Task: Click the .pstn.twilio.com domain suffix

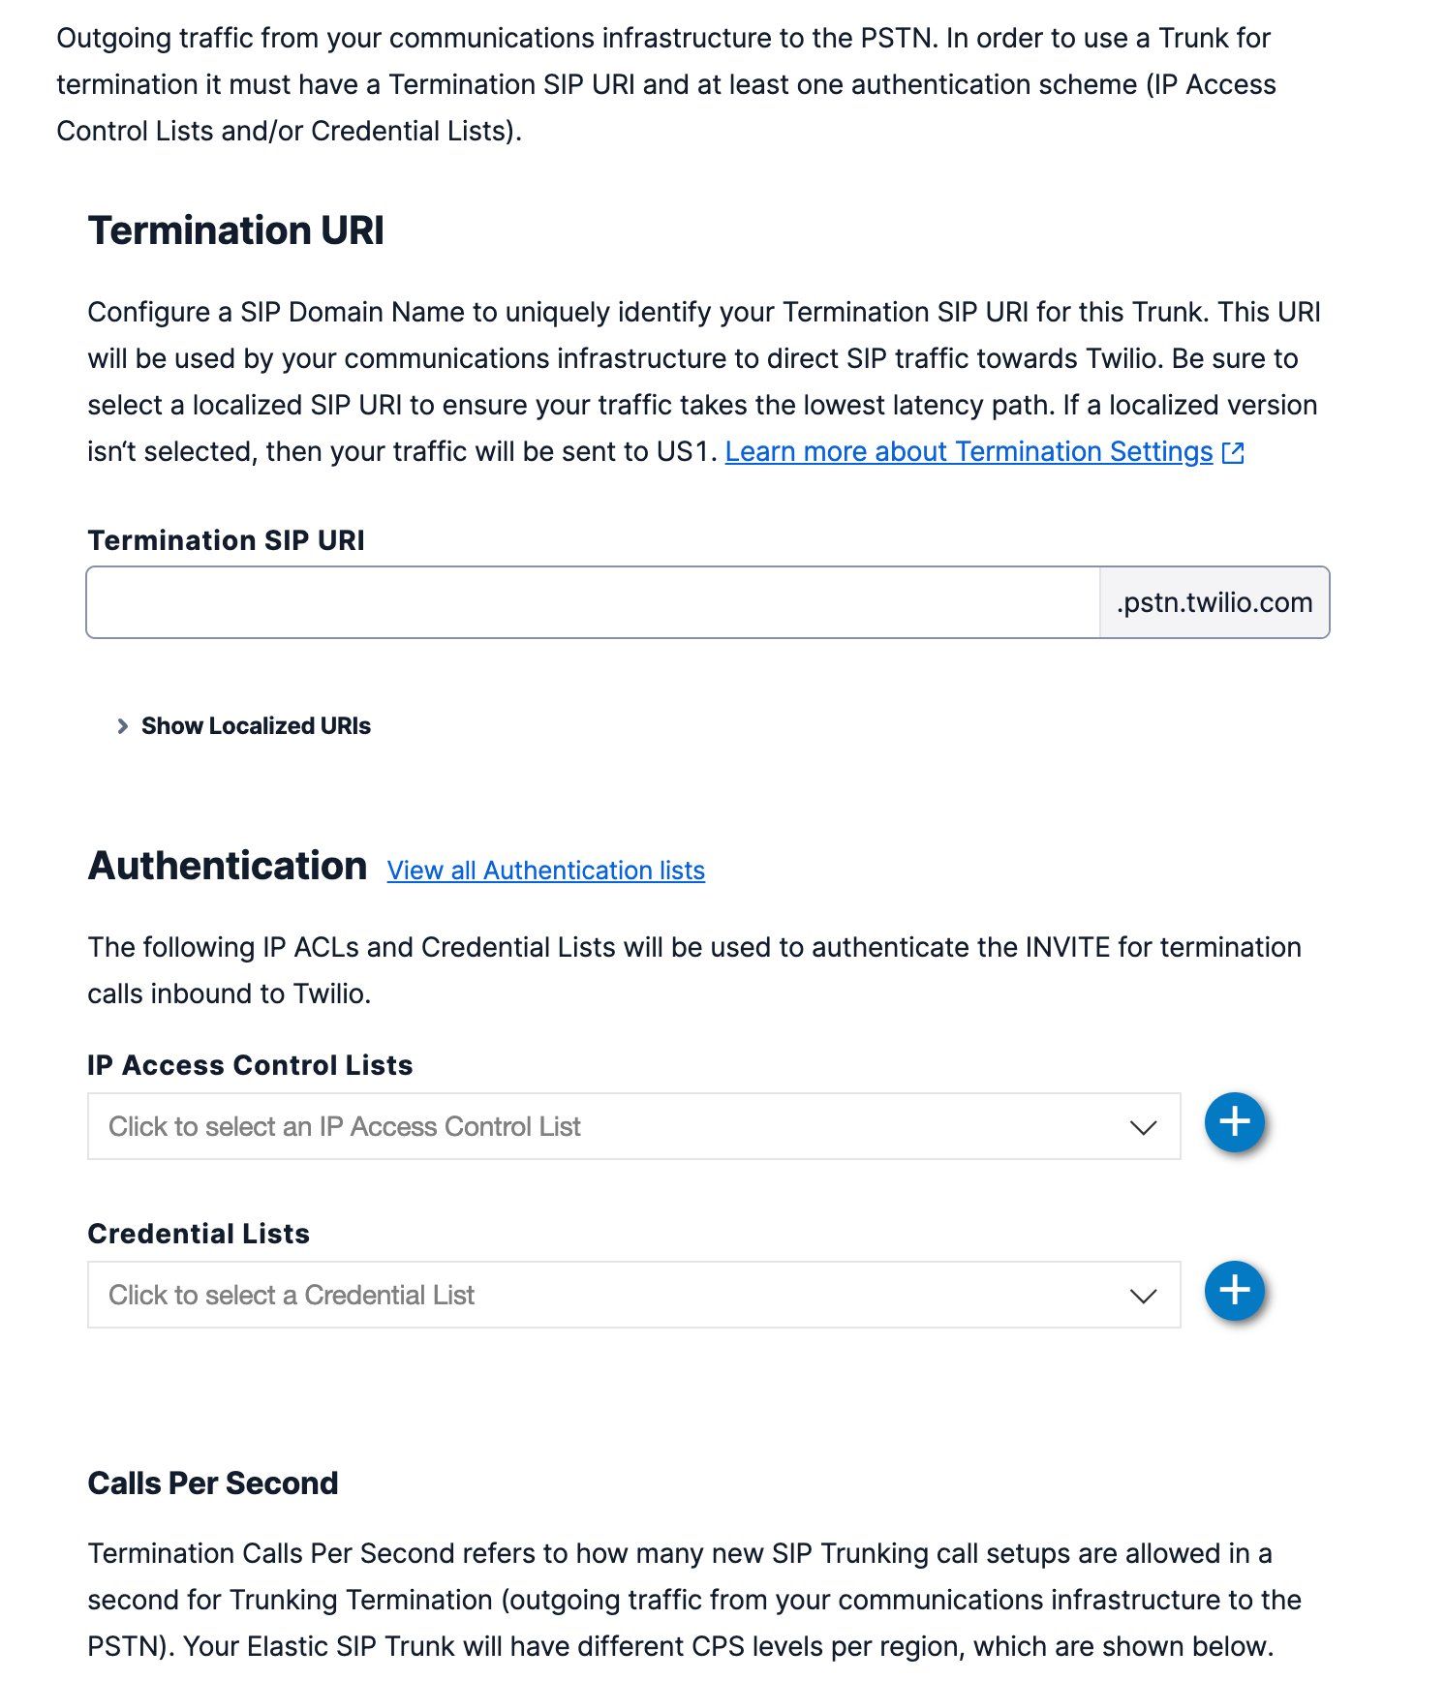Action: [x=1214, y=602]
